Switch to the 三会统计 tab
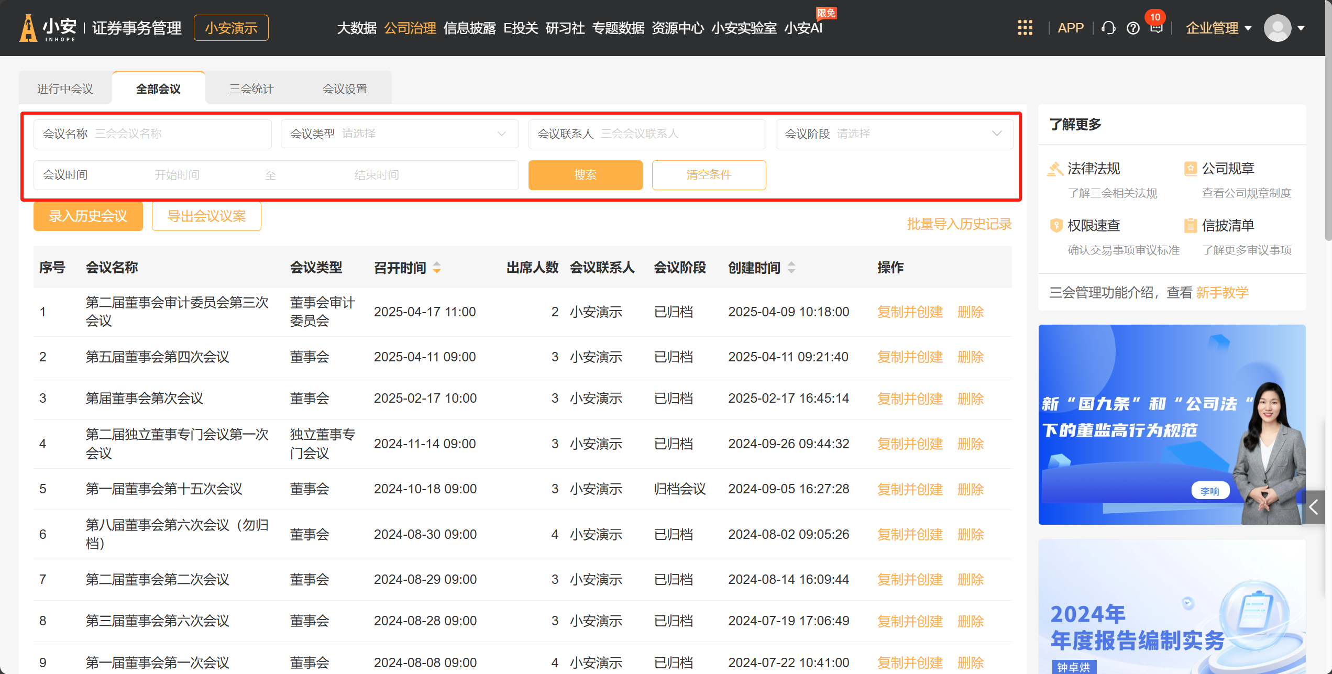 click(x=251, y=89)
